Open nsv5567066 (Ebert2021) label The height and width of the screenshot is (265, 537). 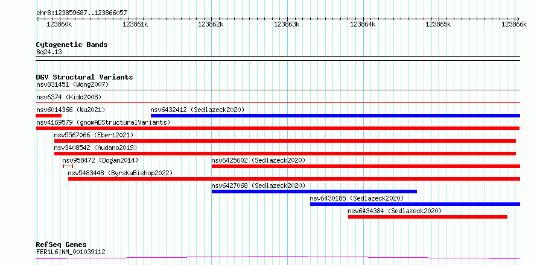point(94,135)
